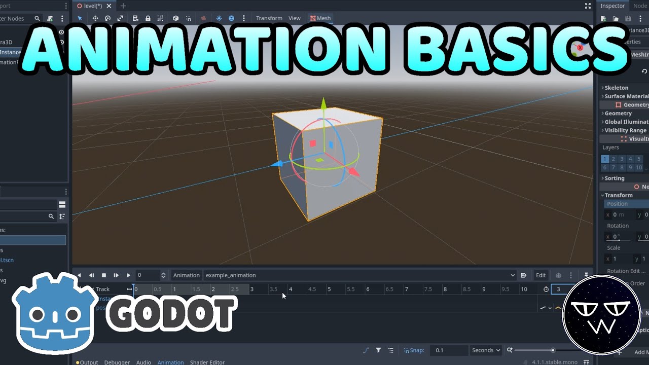Toggle the snap magnet in 3D toolbar
This screenshot has height=365, width=649.
coord(188,18)
